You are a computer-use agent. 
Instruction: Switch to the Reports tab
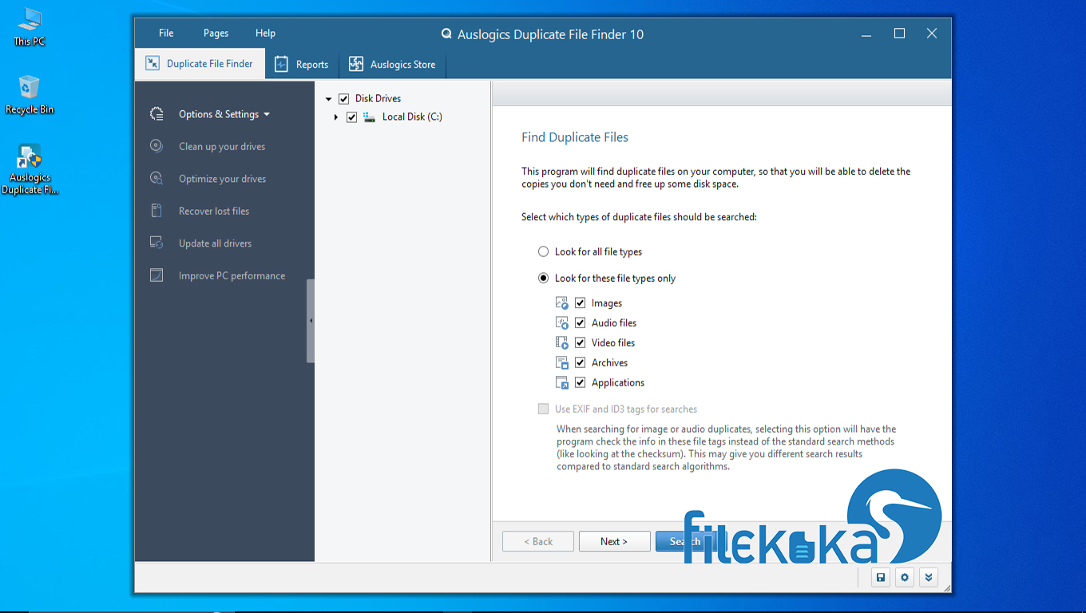302,65
